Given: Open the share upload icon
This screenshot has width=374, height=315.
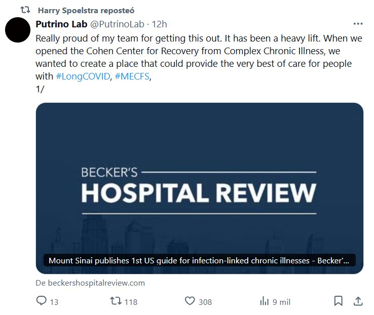Looking at the screenshot, I should [358, 301].
